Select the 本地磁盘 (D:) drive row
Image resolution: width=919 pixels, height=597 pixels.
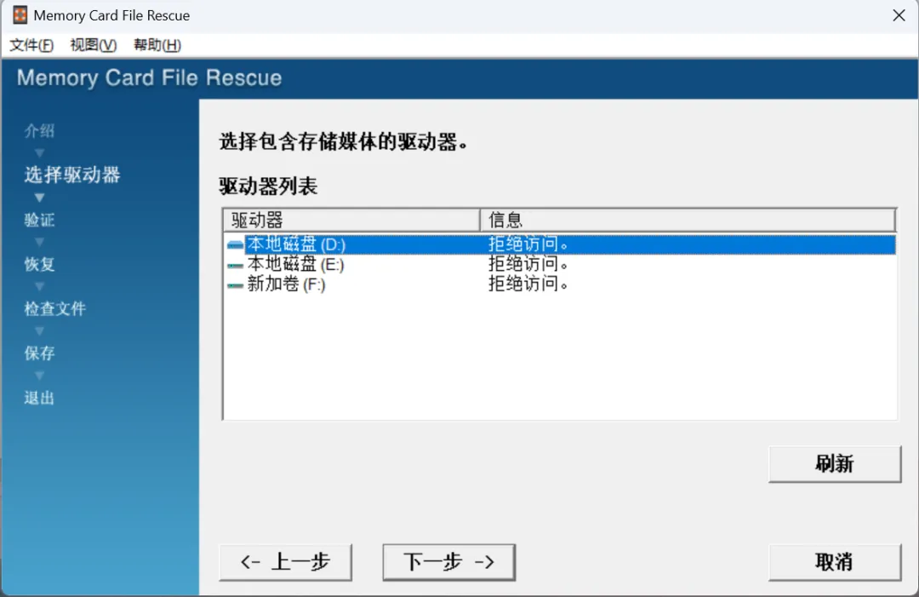(x=560, y=244)
